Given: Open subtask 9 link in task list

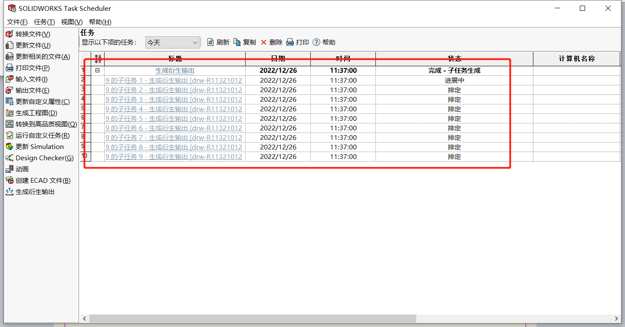Looking at the screenshot, I should 174,157.
